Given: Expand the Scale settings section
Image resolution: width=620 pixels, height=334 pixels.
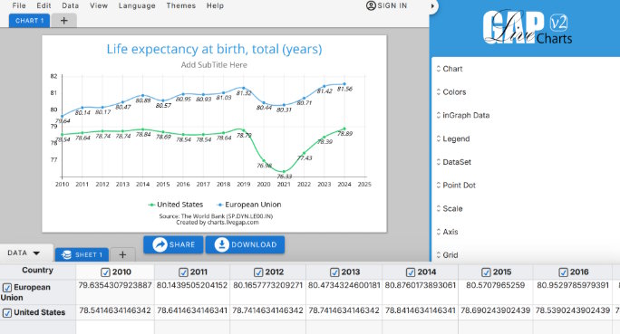Looking at the screenshot, I should [450, 208].
